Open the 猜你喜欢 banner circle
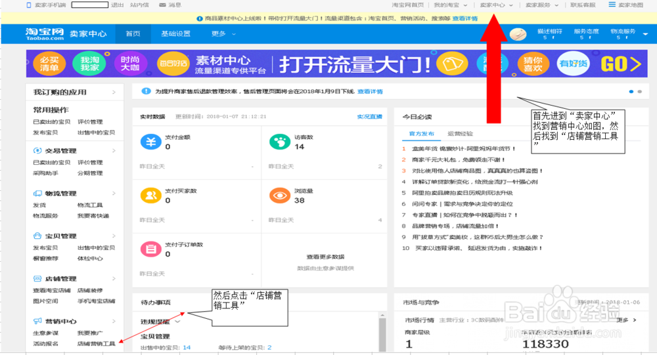 point(533,64)
